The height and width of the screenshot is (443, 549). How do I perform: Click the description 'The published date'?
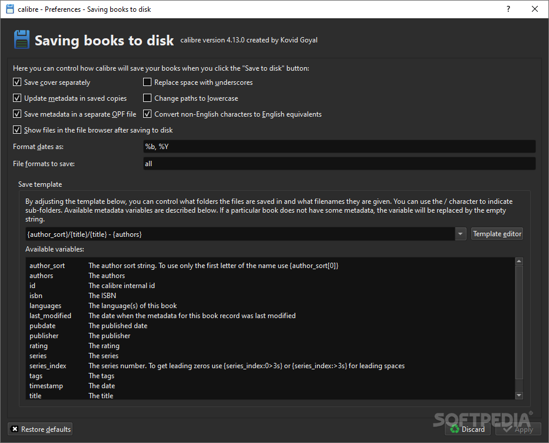pyautogui.click(x=118, y=326)
